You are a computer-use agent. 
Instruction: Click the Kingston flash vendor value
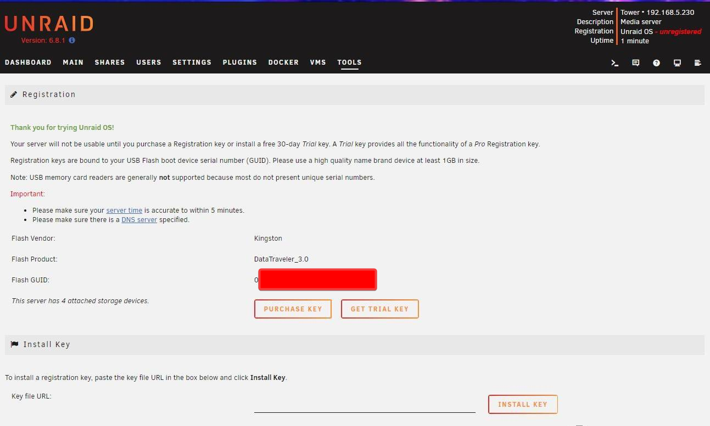(x=268, y=238)
